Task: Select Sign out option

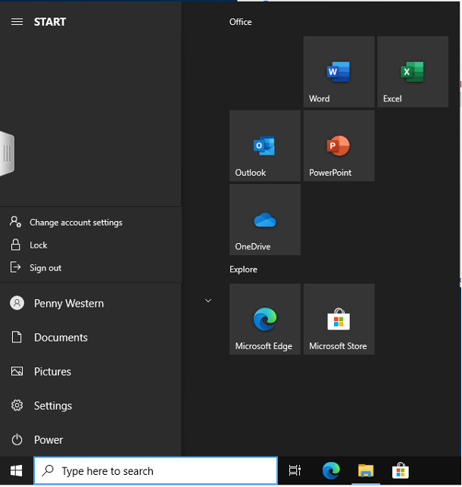Action: click(45, 268)
